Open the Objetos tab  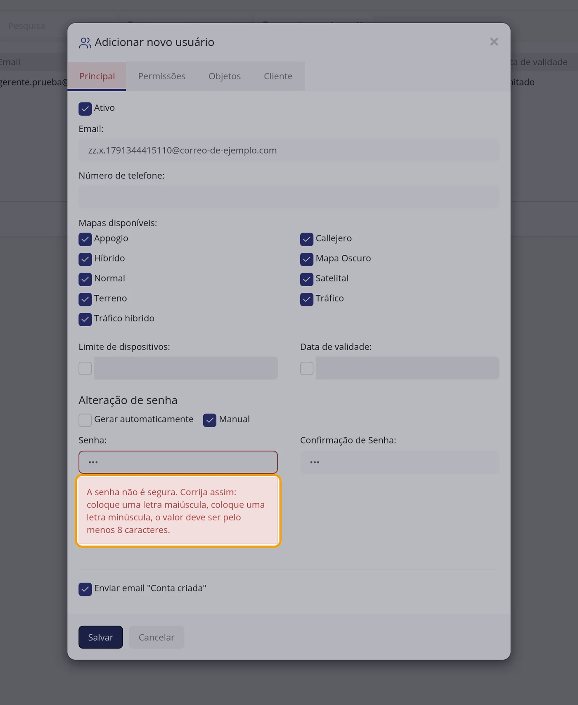click(x=225, y=76)
